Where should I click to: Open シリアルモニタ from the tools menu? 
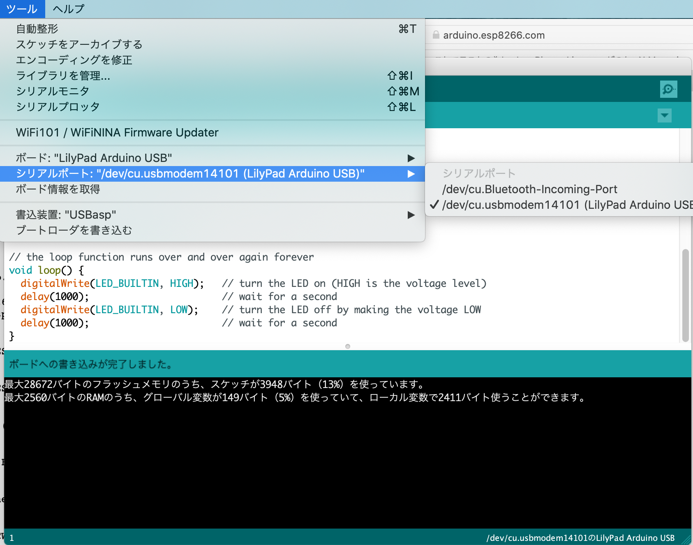tap(213, 91)
